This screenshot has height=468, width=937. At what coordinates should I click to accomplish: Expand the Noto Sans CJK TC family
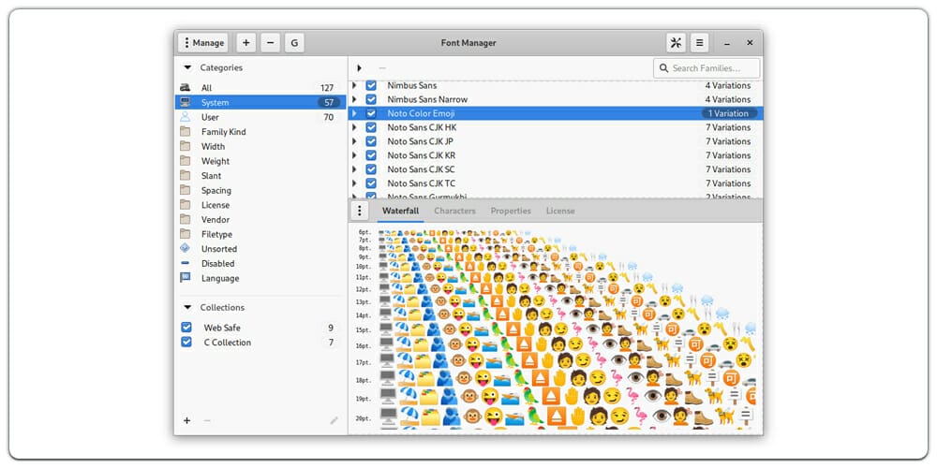coord(354,183)
